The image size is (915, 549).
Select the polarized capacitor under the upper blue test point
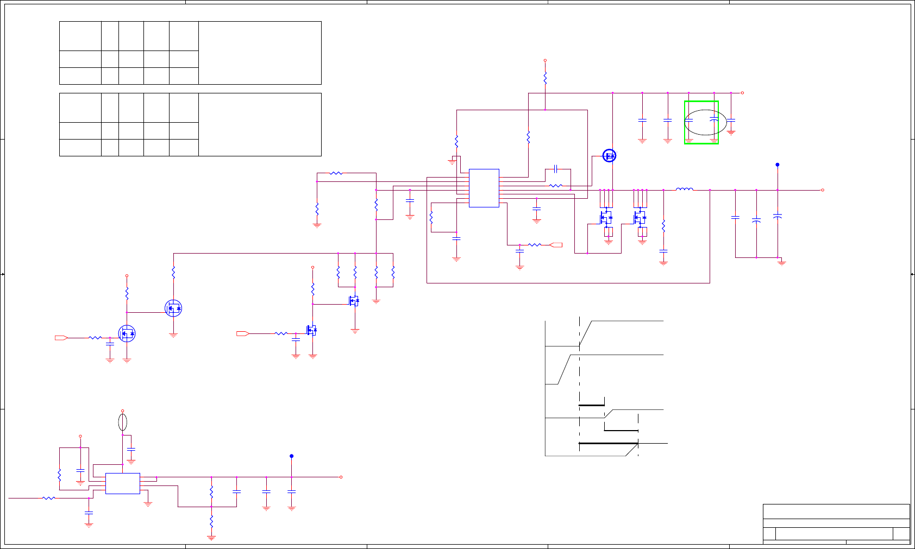tap(778, 216)
